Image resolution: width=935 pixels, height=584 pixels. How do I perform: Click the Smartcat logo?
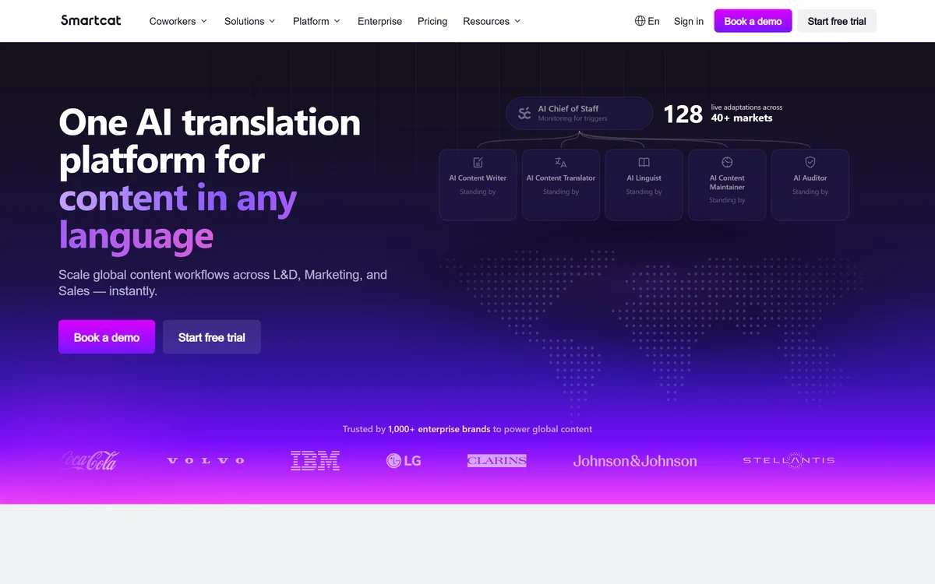(91, 20)
